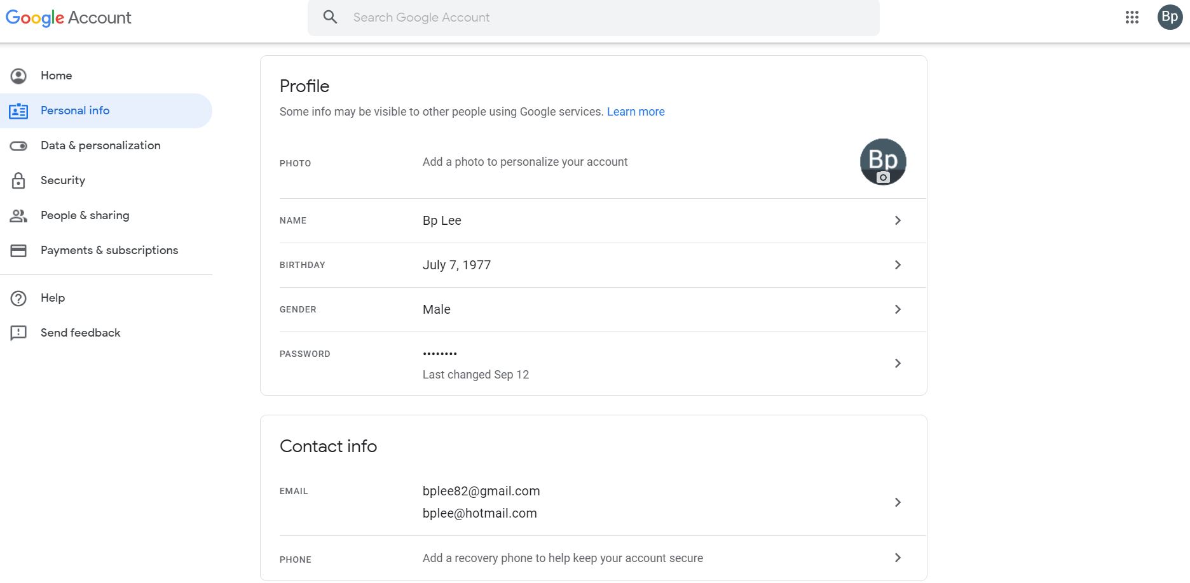Screen dimensions: 1190x583
Task: Open Data & personalization section
Action: pos(106,145)
